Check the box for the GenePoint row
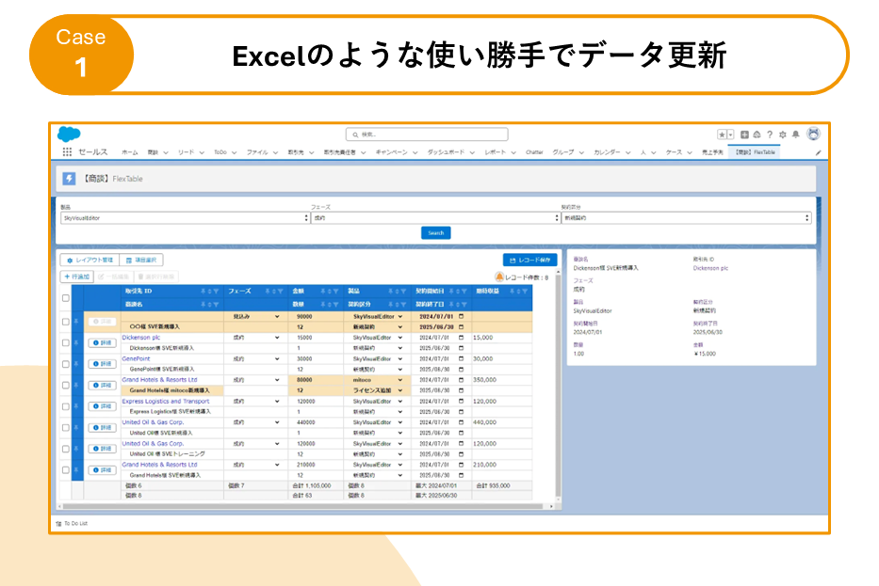Screen dimensions: 879x586 tap(66, 364)
